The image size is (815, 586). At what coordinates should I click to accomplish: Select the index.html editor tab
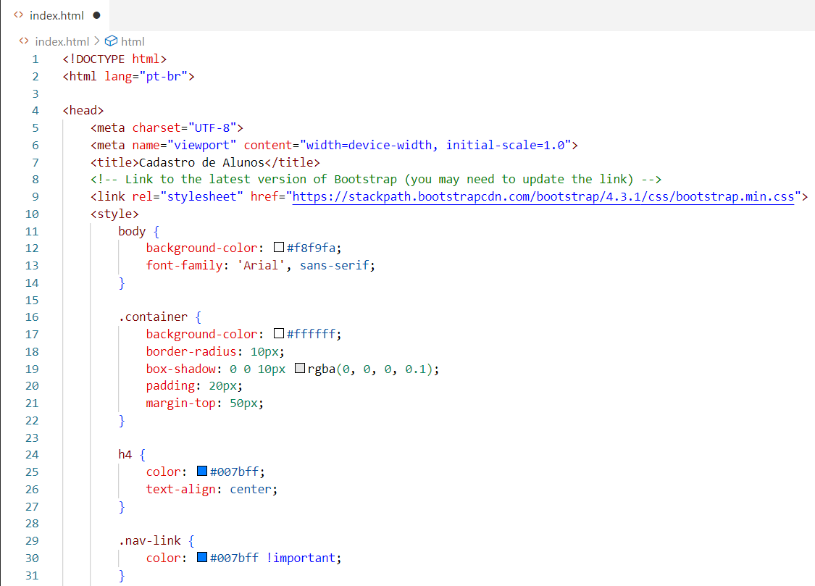point(57,15)
